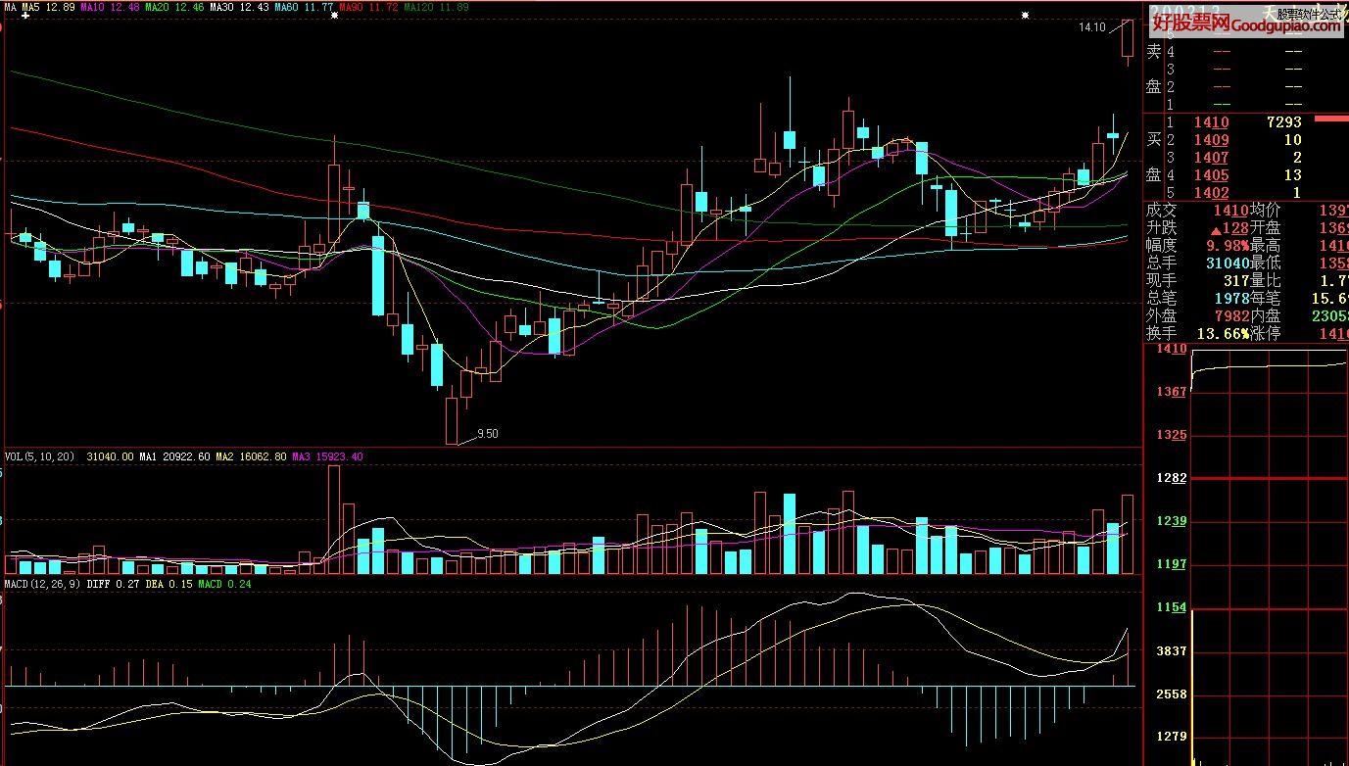1349x766 pixels.
Task: Select the 总手 31040 value
Action: 1228,263
